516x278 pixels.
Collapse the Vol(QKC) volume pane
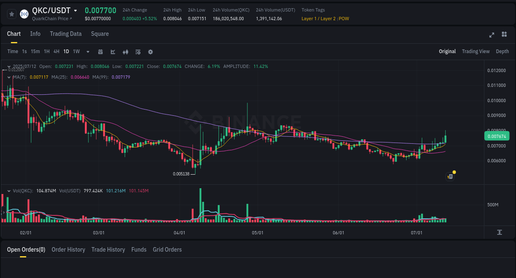(8, 191)
